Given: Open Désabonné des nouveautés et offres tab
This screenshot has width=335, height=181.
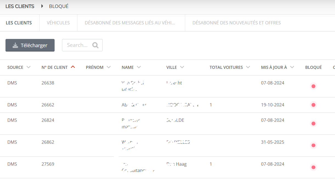Looking at the screenshot, I should tap(237, 23).
